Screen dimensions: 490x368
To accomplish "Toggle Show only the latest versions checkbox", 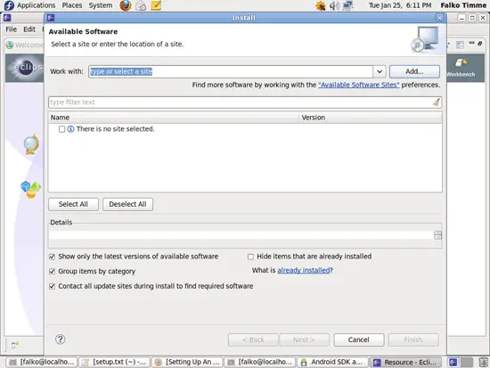I will (53, 257).
